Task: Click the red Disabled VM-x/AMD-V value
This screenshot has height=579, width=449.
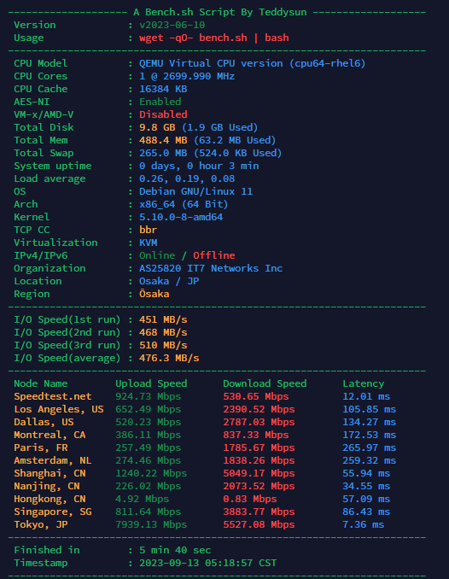Action: coord(163,114)
